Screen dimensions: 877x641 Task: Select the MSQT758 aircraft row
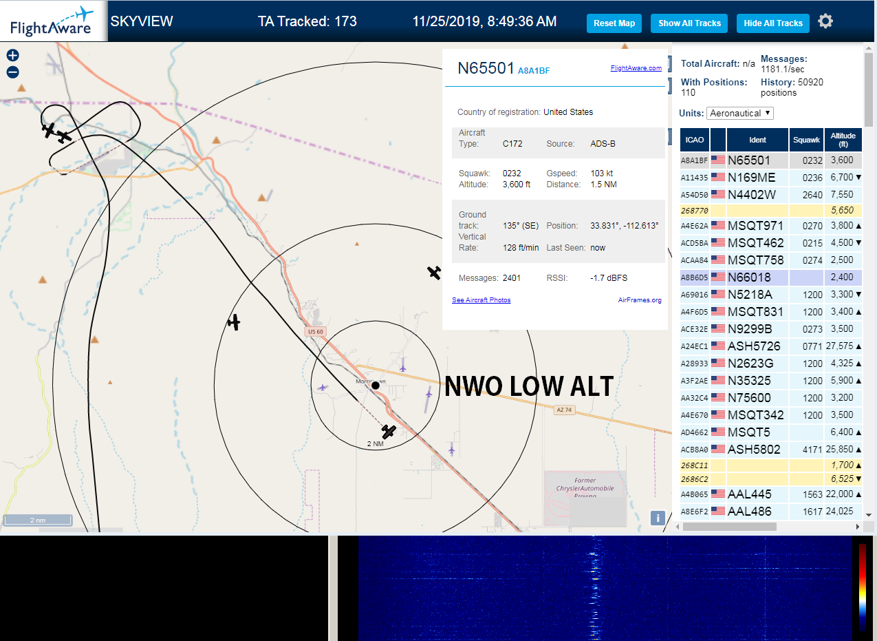tap(771, 260)
